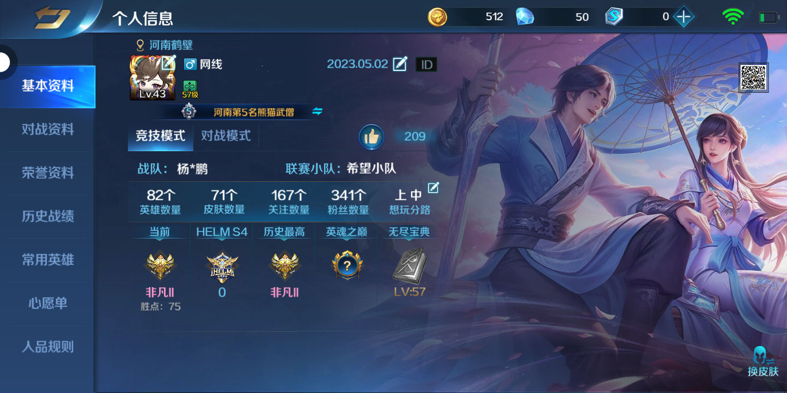The image size is (787, 393).
Task: Select the 竞技模式 tab
Action: [x=160, y=135]
